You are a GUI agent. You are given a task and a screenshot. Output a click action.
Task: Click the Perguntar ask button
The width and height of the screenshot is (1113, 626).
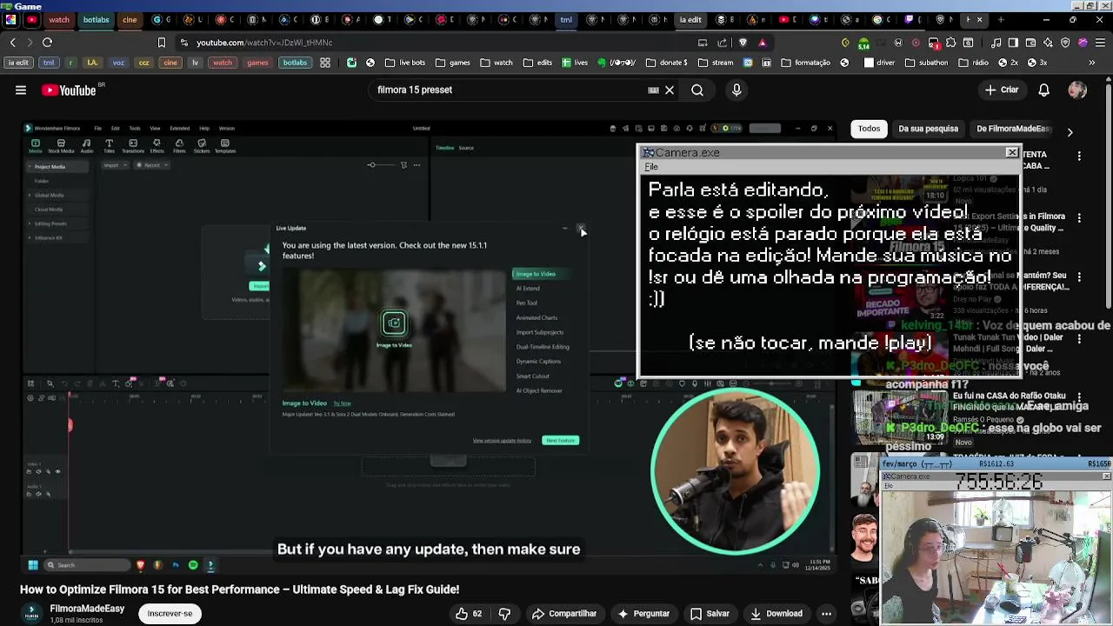click(643, 614)
